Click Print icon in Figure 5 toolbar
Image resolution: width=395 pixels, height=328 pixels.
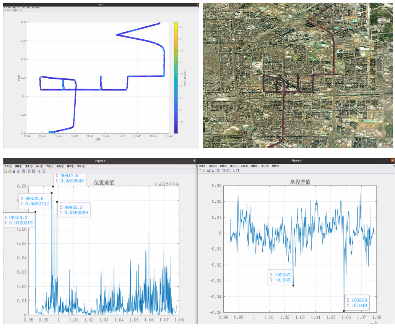click(x=212, y=171)
